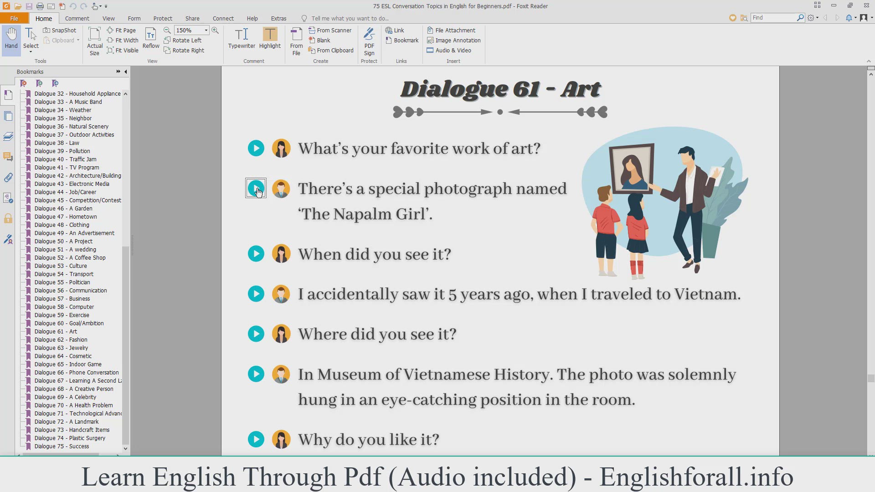This screenshot has height=492, width=875.
Task: Switch to the Connect tab
Action: click(223, 18)
